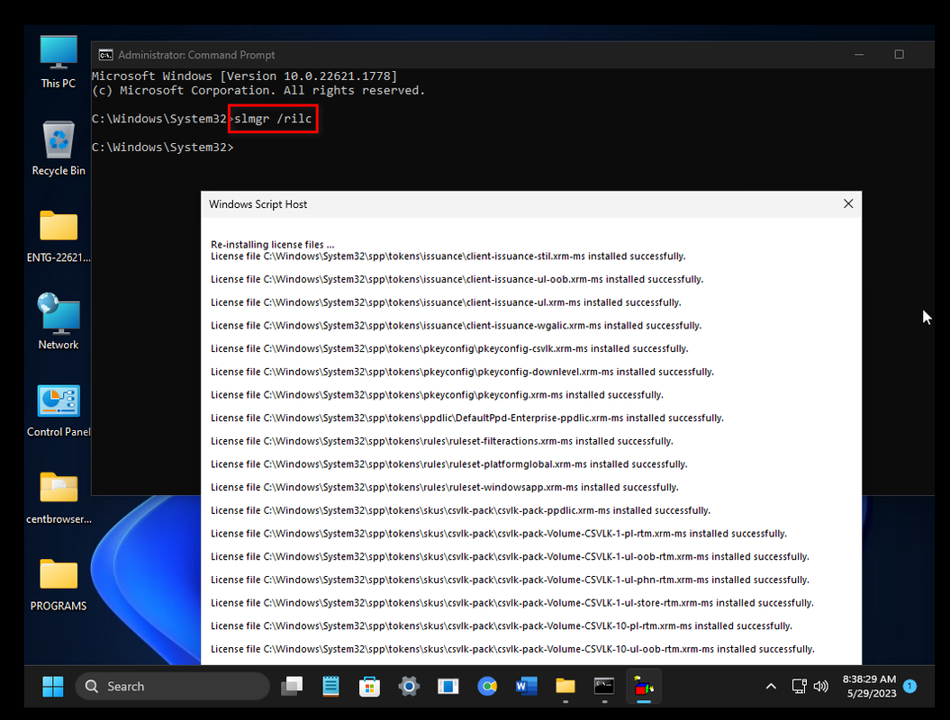Click ruleset-filteractions.xrm-ms license line

441,441
